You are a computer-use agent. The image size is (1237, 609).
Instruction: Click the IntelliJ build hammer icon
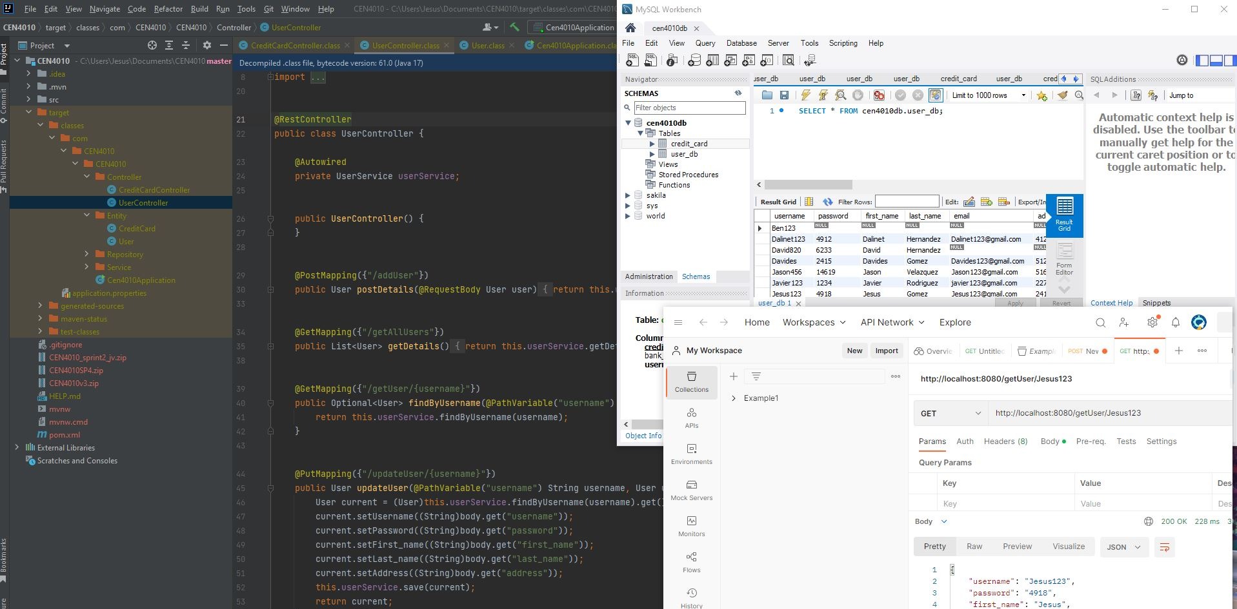[x=514, y=27]
